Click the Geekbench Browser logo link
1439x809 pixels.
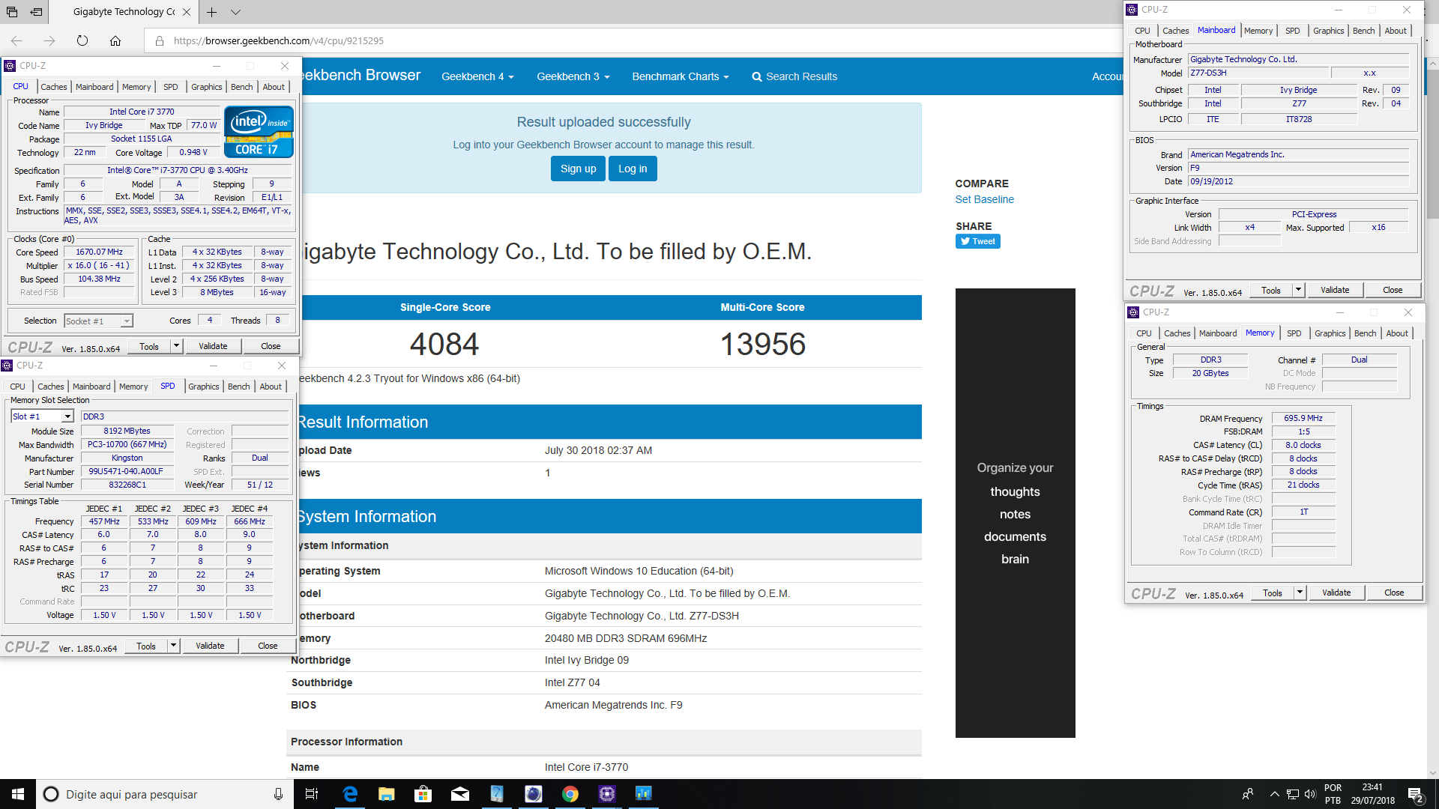click(360, 75)
